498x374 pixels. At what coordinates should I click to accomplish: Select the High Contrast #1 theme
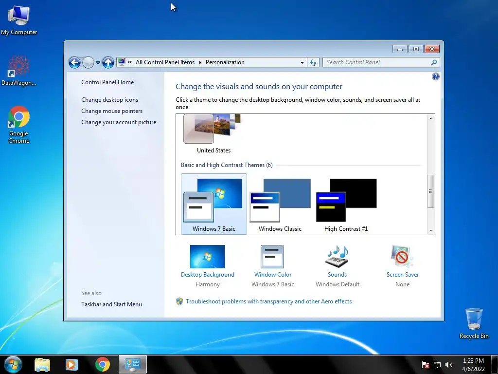pyautogui.click(x=346, y=204)
